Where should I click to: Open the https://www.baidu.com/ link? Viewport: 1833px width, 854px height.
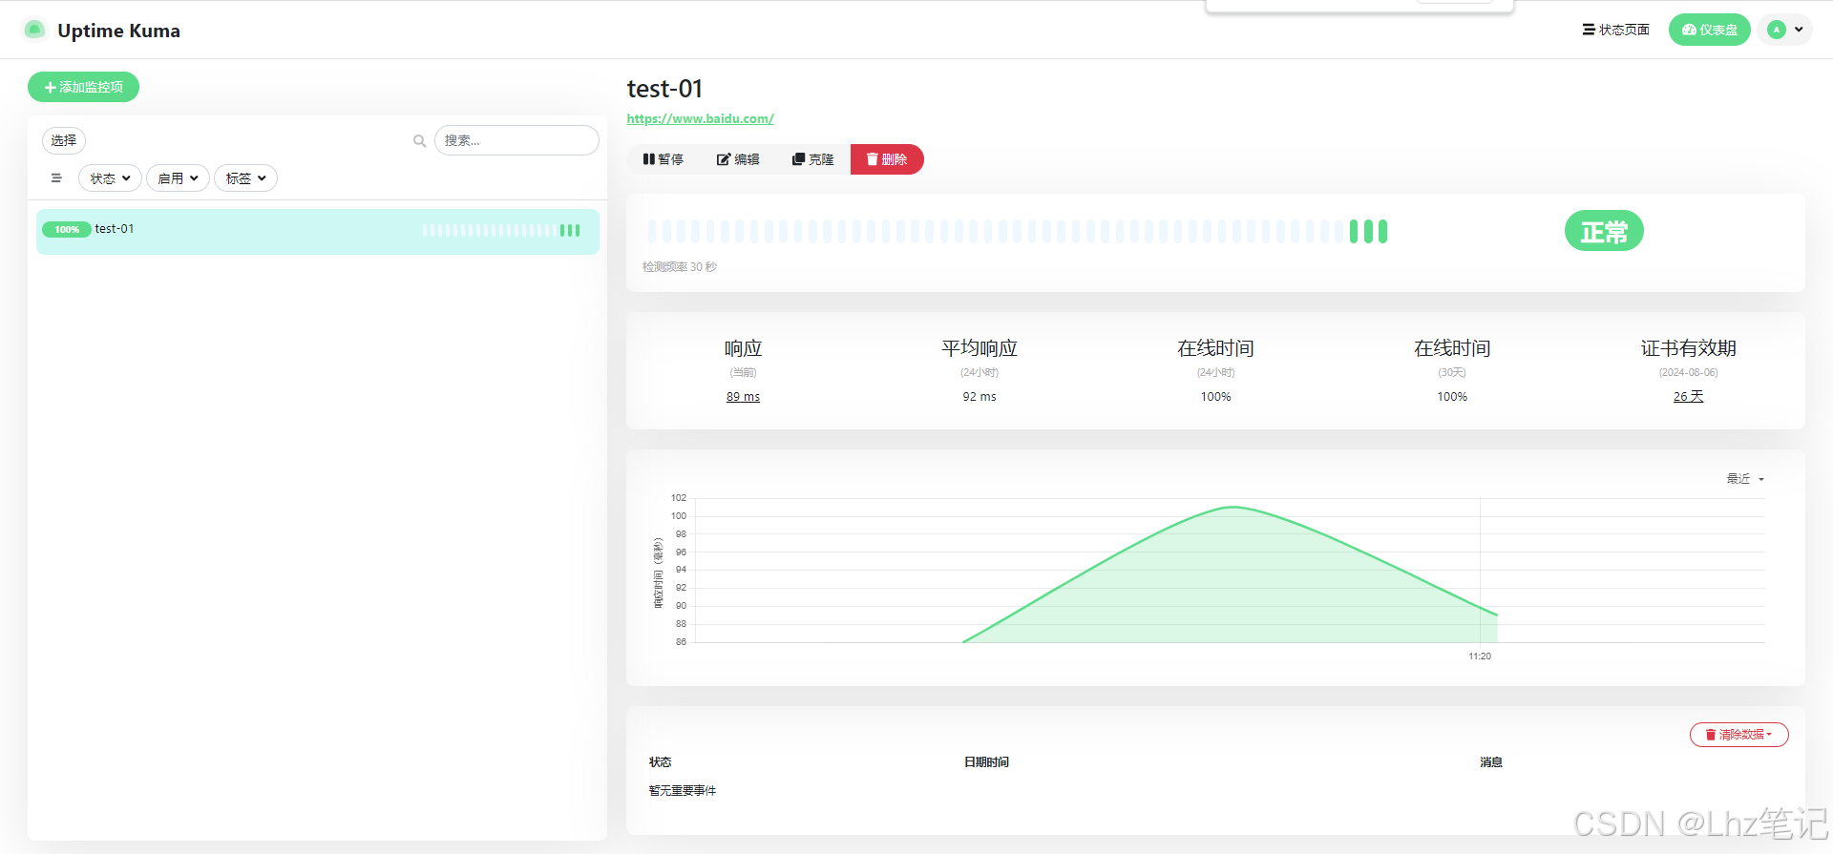(x=700, y=118)
